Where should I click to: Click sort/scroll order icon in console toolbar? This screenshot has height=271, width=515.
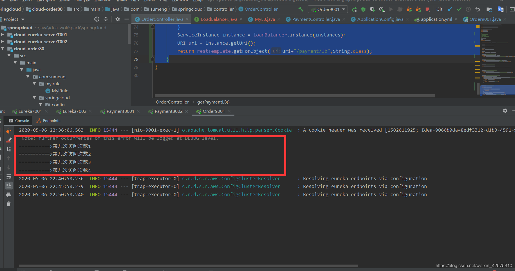pos(9,149)
